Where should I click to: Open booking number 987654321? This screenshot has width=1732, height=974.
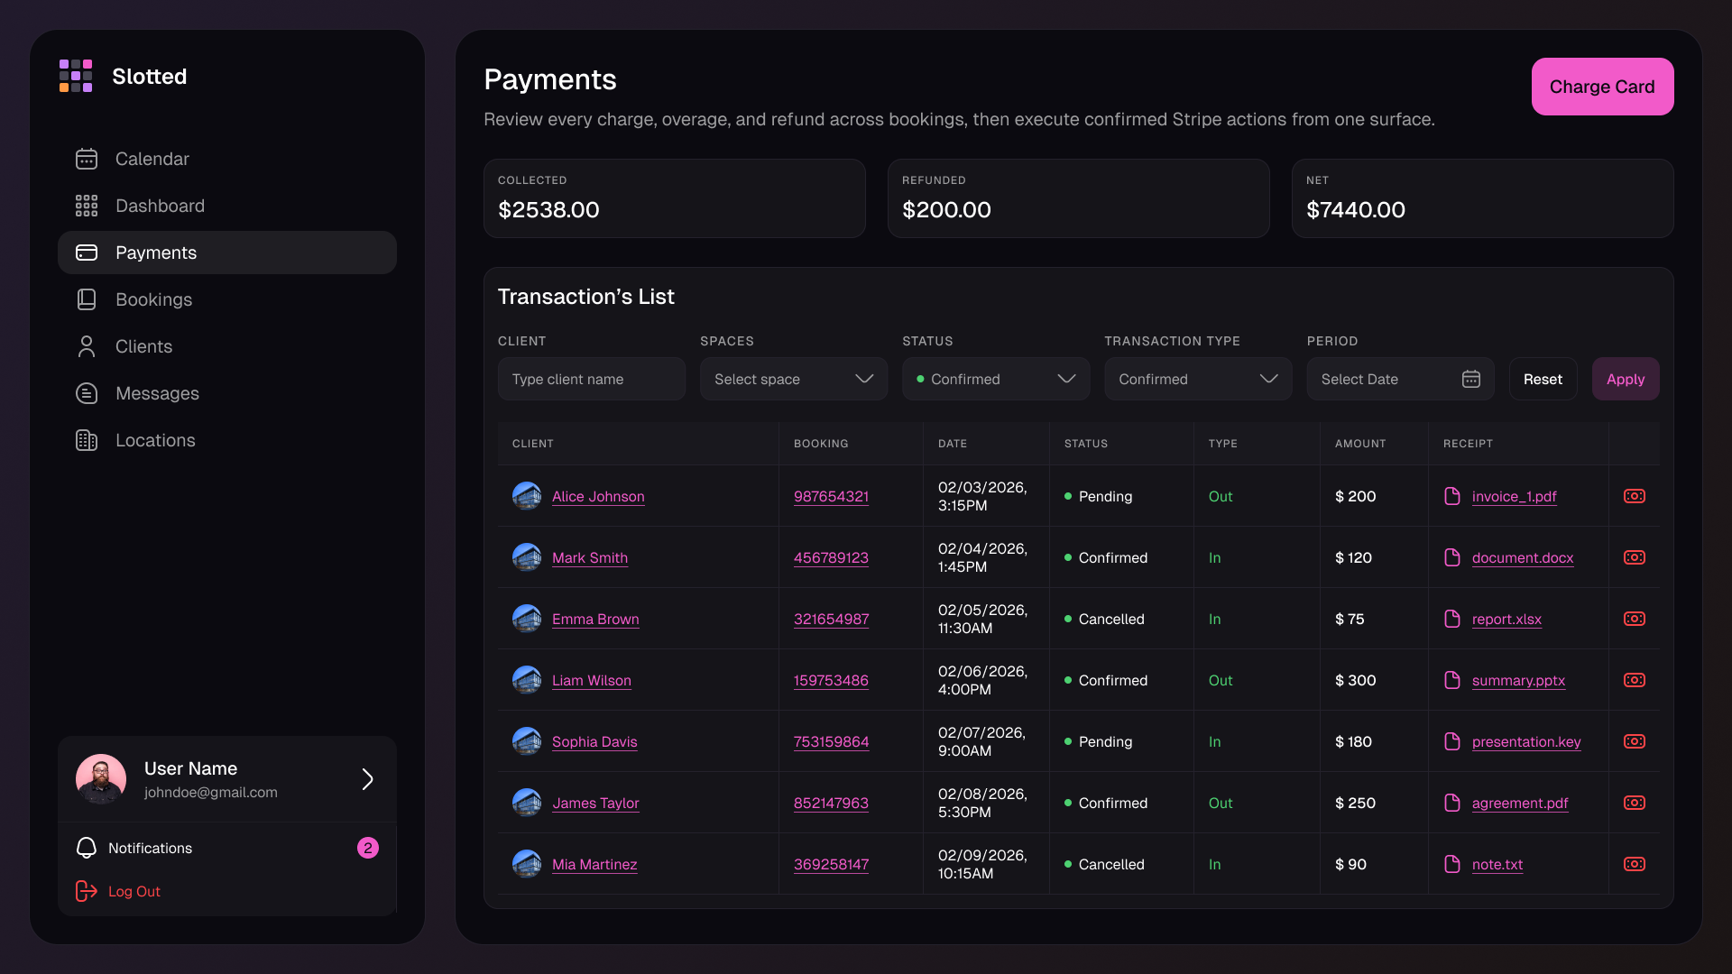point(831,496)
